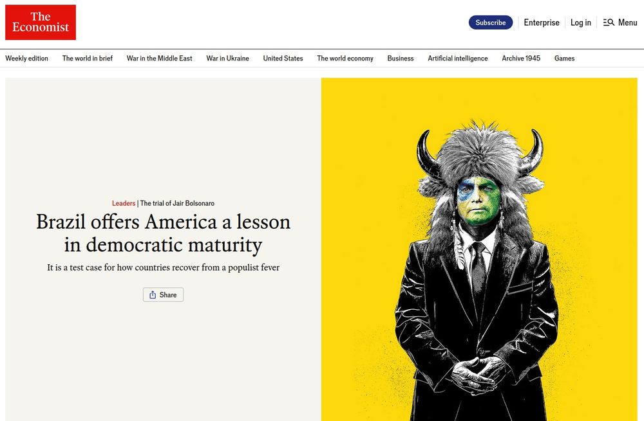
Task: Open the Enterprise link
Action: click(542, 22)
